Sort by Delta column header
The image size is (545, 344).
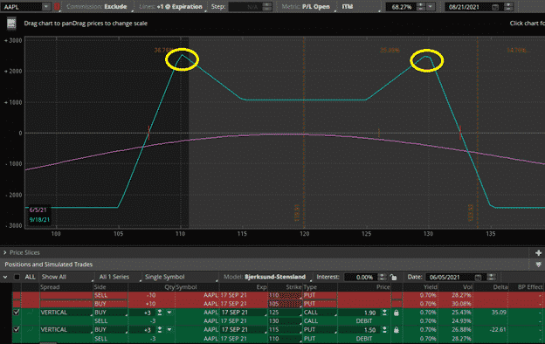point(500,287)
